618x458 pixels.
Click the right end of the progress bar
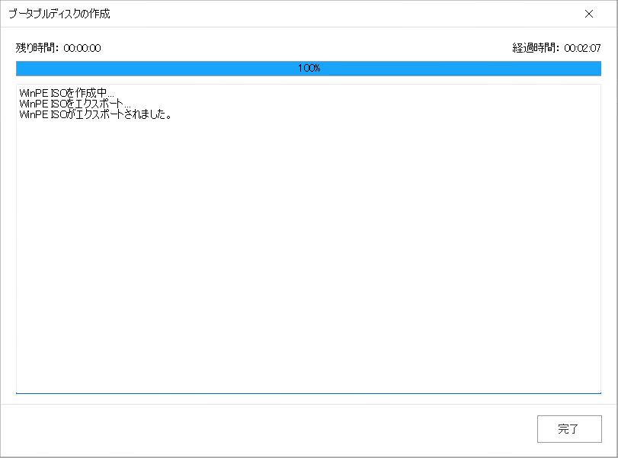[x=597, y=68]
